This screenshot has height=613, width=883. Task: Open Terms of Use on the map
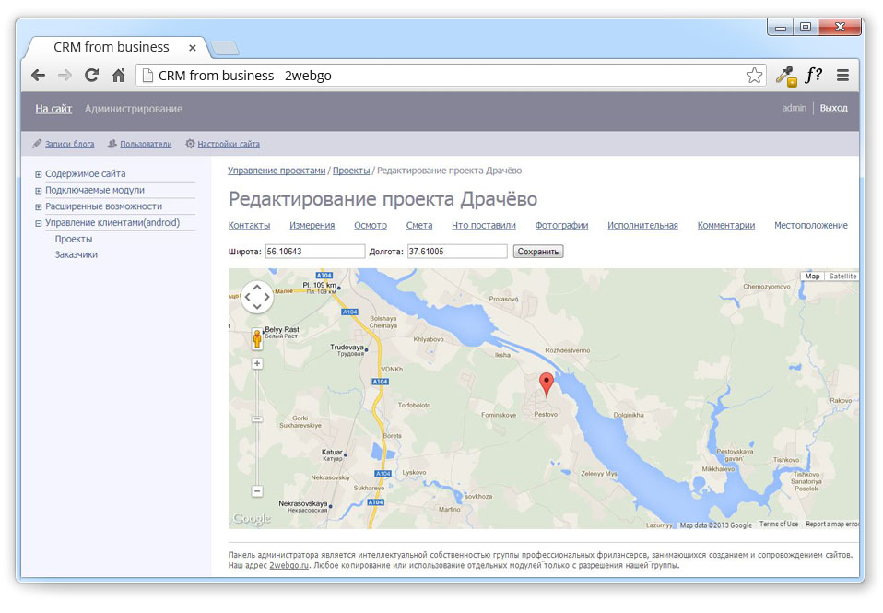pyautogui.click(x=779, y=524)
